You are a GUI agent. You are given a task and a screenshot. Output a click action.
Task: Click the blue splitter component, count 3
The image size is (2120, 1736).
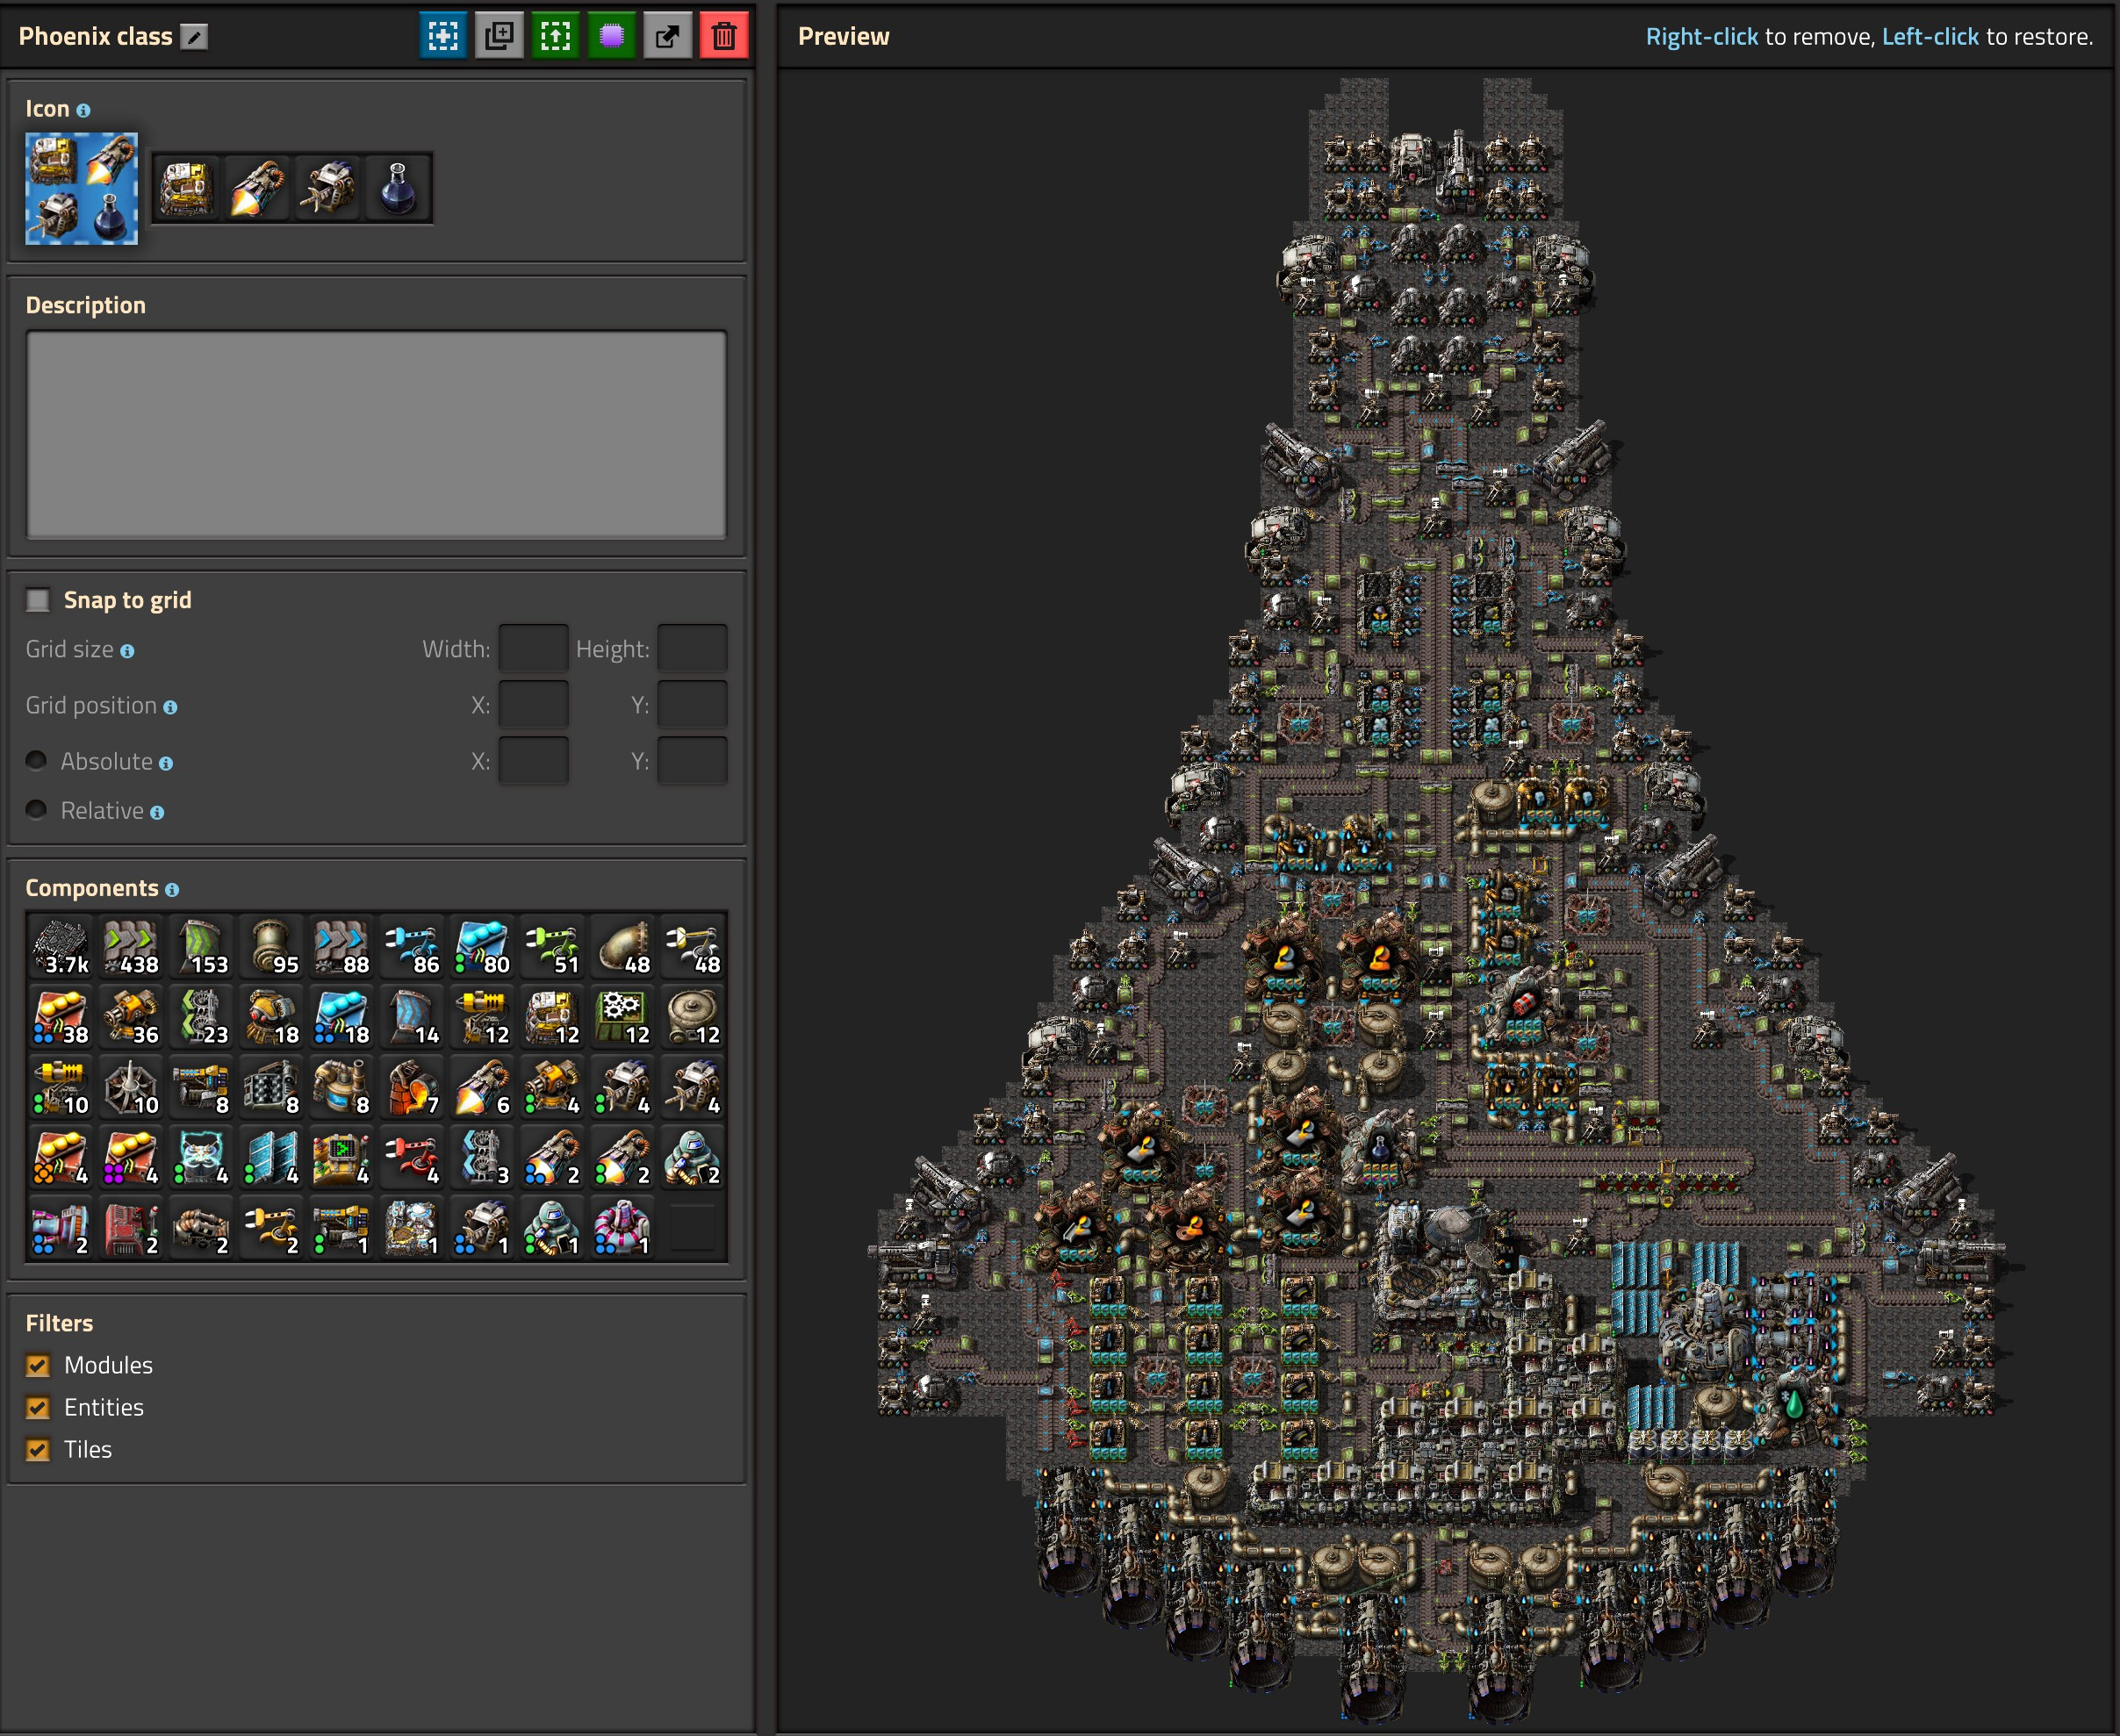click(481, 1157)
